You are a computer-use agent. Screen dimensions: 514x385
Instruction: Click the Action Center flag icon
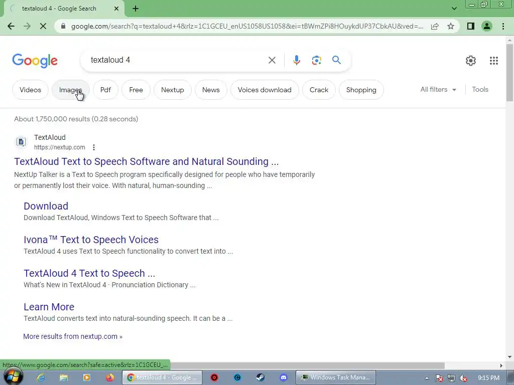pyautogui.click(x=439, y=378)
